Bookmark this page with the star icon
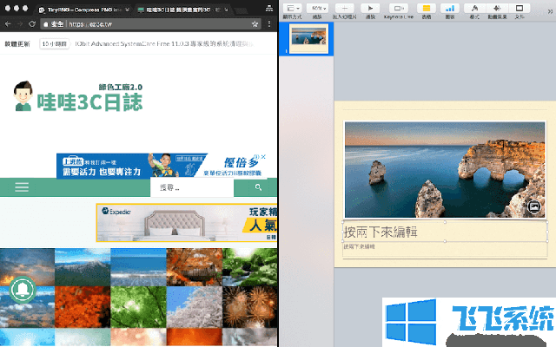556x347 pixels. [x=255, y=23]
